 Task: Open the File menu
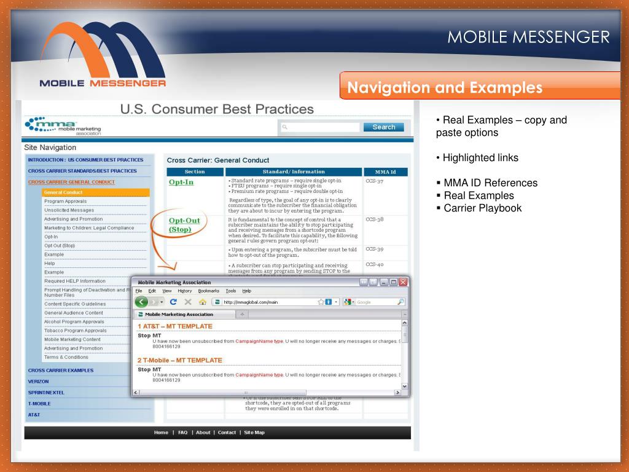pyautogui.click(x=139, y=291)
